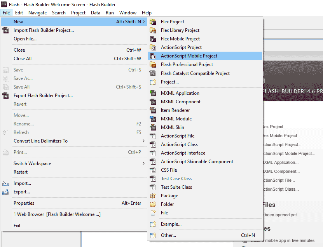Expand the New submenu arrow
The width and height of the screenshot is (323, 247).
[x=143, y=22]
